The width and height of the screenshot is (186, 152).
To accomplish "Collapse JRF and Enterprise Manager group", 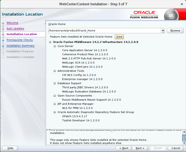I will point(55,104).
